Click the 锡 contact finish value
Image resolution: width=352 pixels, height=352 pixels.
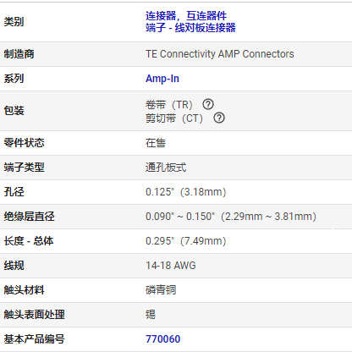click(151, 315)
